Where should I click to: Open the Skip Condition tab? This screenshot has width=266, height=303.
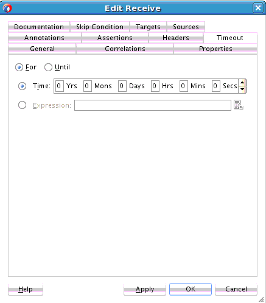(x=100, y=27)
